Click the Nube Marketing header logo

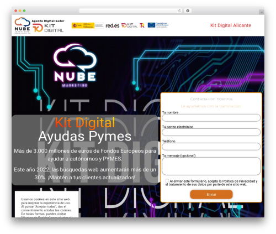click(22, 25)
